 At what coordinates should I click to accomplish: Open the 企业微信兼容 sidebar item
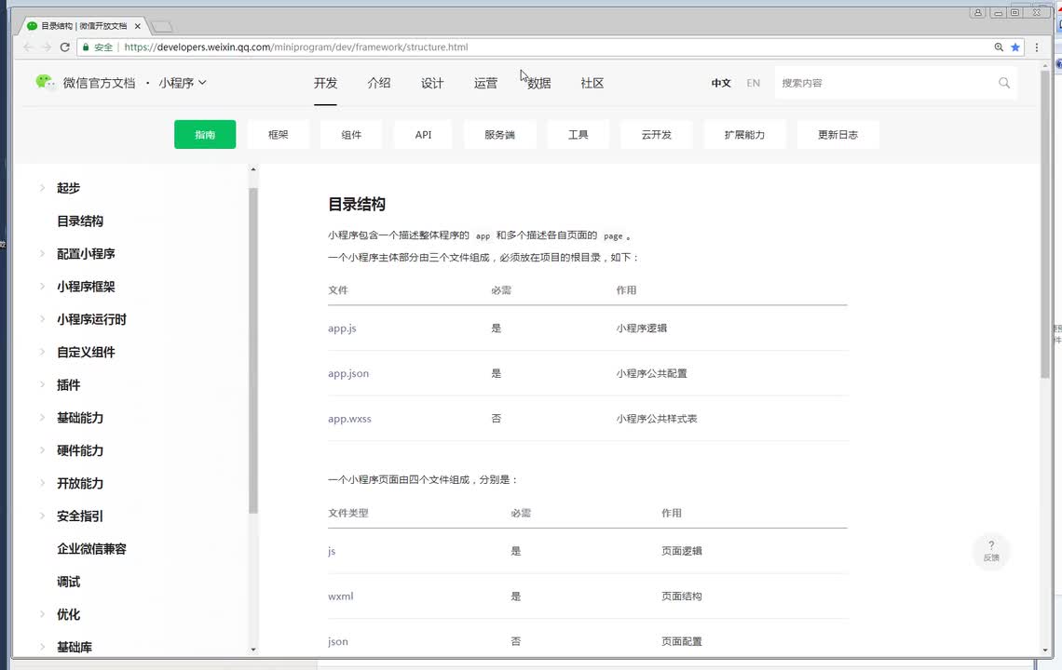tap(91, 549)
